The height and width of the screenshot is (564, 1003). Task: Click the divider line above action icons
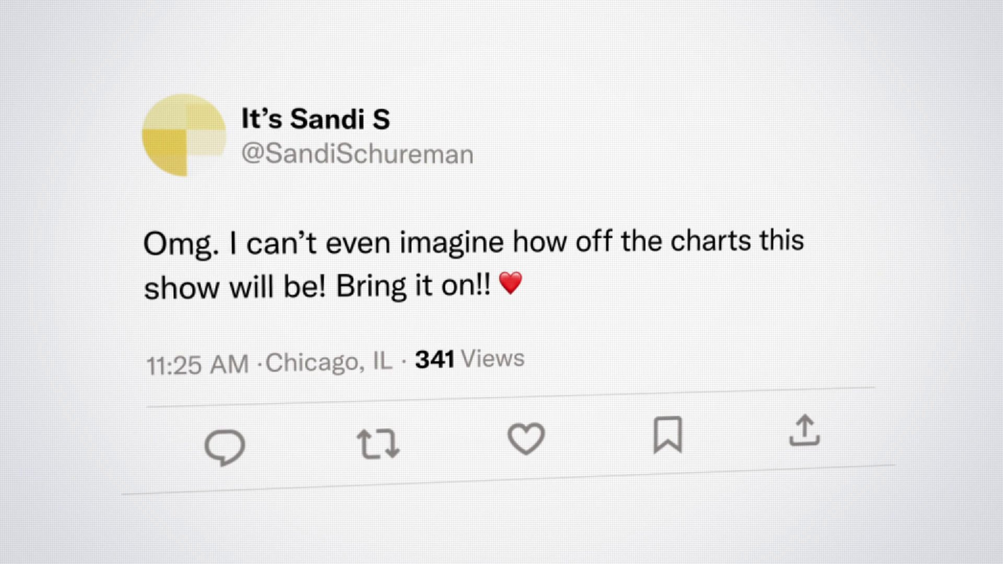pyautogui.click(x=510, y=397)
